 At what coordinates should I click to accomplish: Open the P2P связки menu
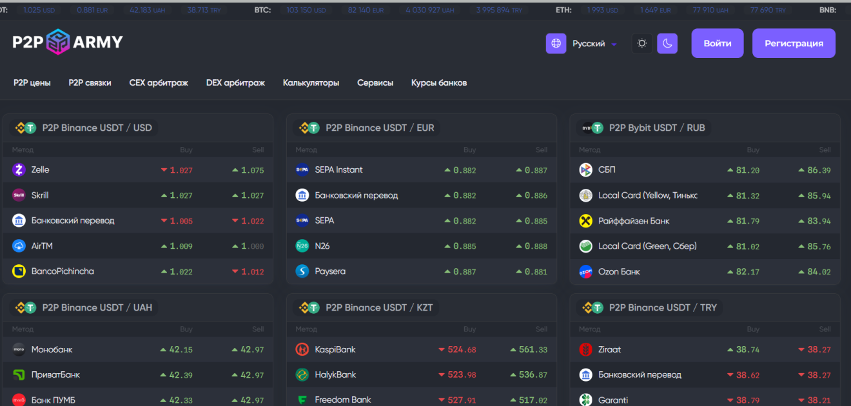90,82
